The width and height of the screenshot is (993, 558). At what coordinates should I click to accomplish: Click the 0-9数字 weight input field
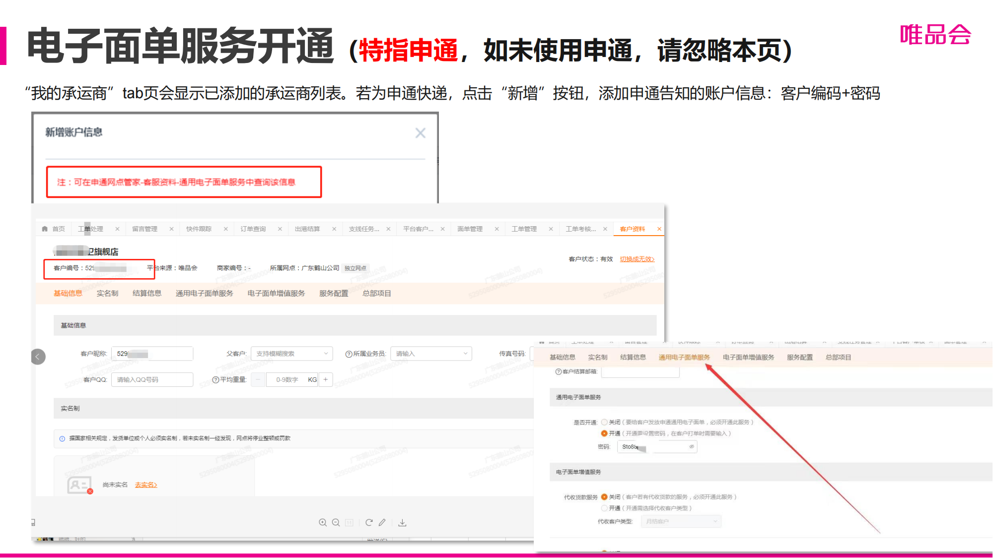(291, 379)
